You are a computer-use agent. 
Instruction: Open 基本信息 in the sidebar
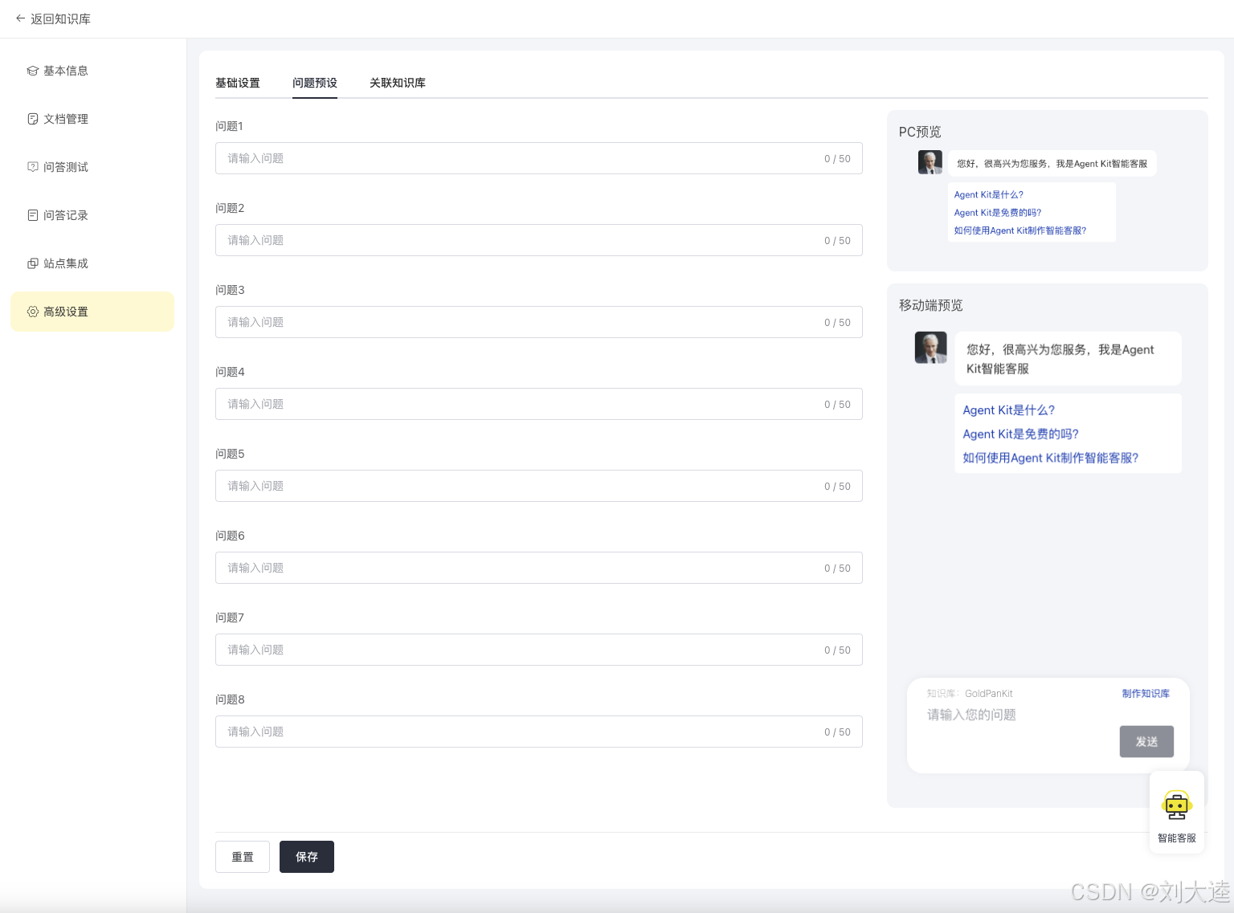[x=92, y=71]
